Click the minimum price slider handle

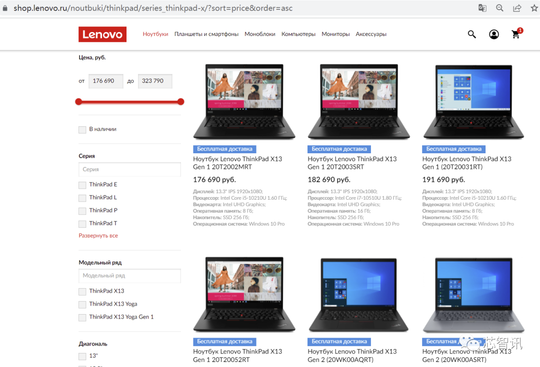[78, 101]
